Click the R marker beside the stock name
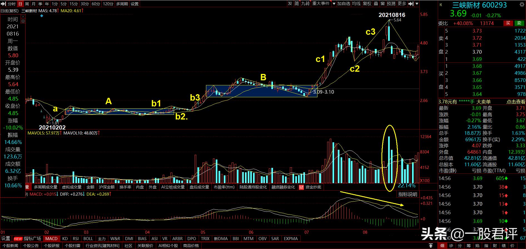Viewport: 526px width, 249px height. 441,5
